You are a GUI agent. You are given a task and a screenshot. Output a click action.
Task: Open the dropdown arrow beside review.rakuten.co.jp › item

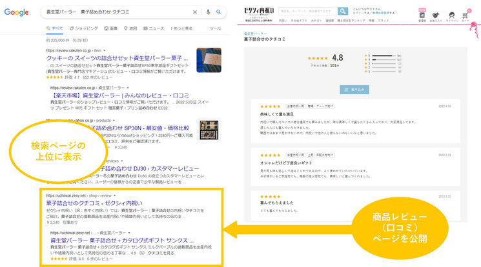105,50
